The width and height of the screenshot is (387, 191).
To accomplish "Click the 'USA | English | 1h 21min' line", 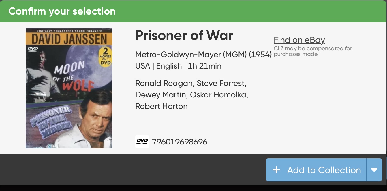I will [178, 66].
